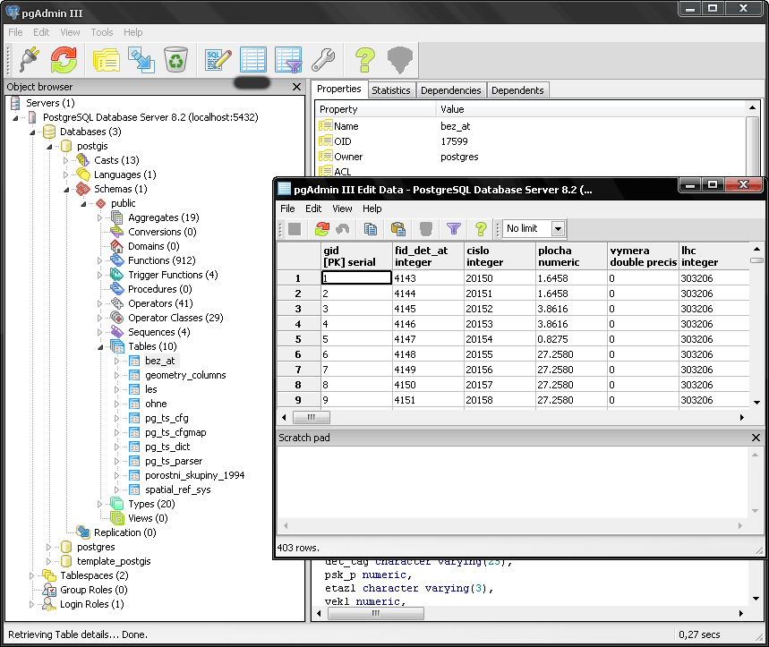Select the porostni_skupiny_1994 table

click(194, 475)
